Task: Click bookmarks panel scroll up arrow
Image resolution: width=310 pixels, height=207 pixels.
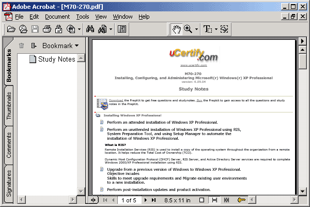Action: 81,58
